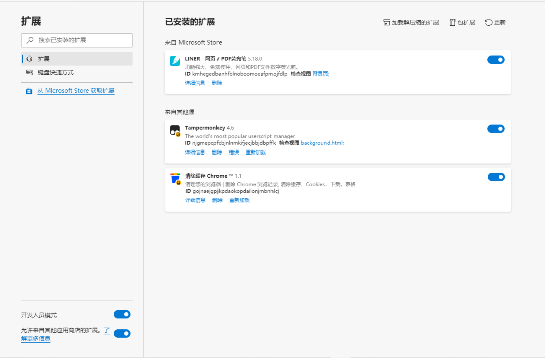Click the LINER extension icon
This screenshot has width=545, height=358.
[175, 61]
